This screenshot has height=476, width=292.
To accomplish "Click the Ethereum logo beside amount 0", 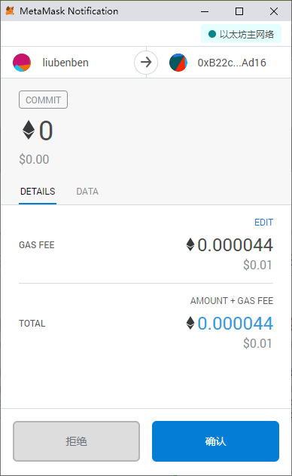I will coord(29,130).
